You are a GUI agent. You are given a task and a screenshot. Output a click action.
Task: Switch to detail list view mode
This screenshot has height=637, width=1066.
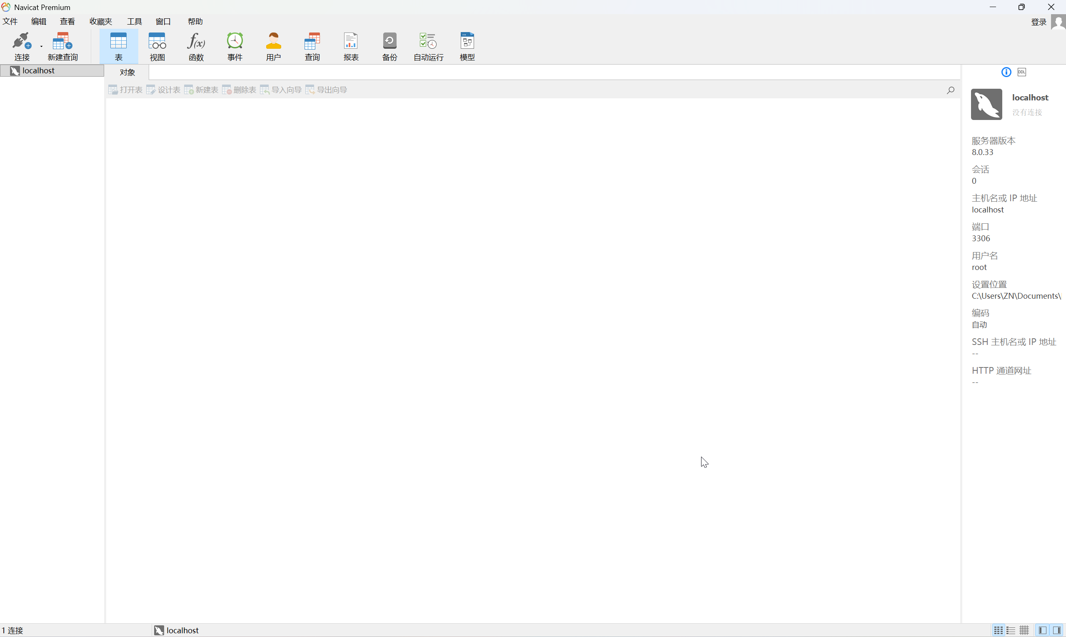pos(1011,630)
